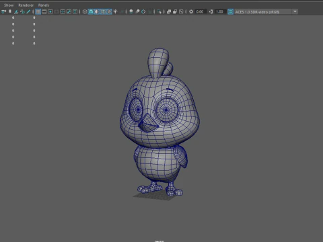
Task: Click the Isolate Select icon
Action: tap(159, 11)
